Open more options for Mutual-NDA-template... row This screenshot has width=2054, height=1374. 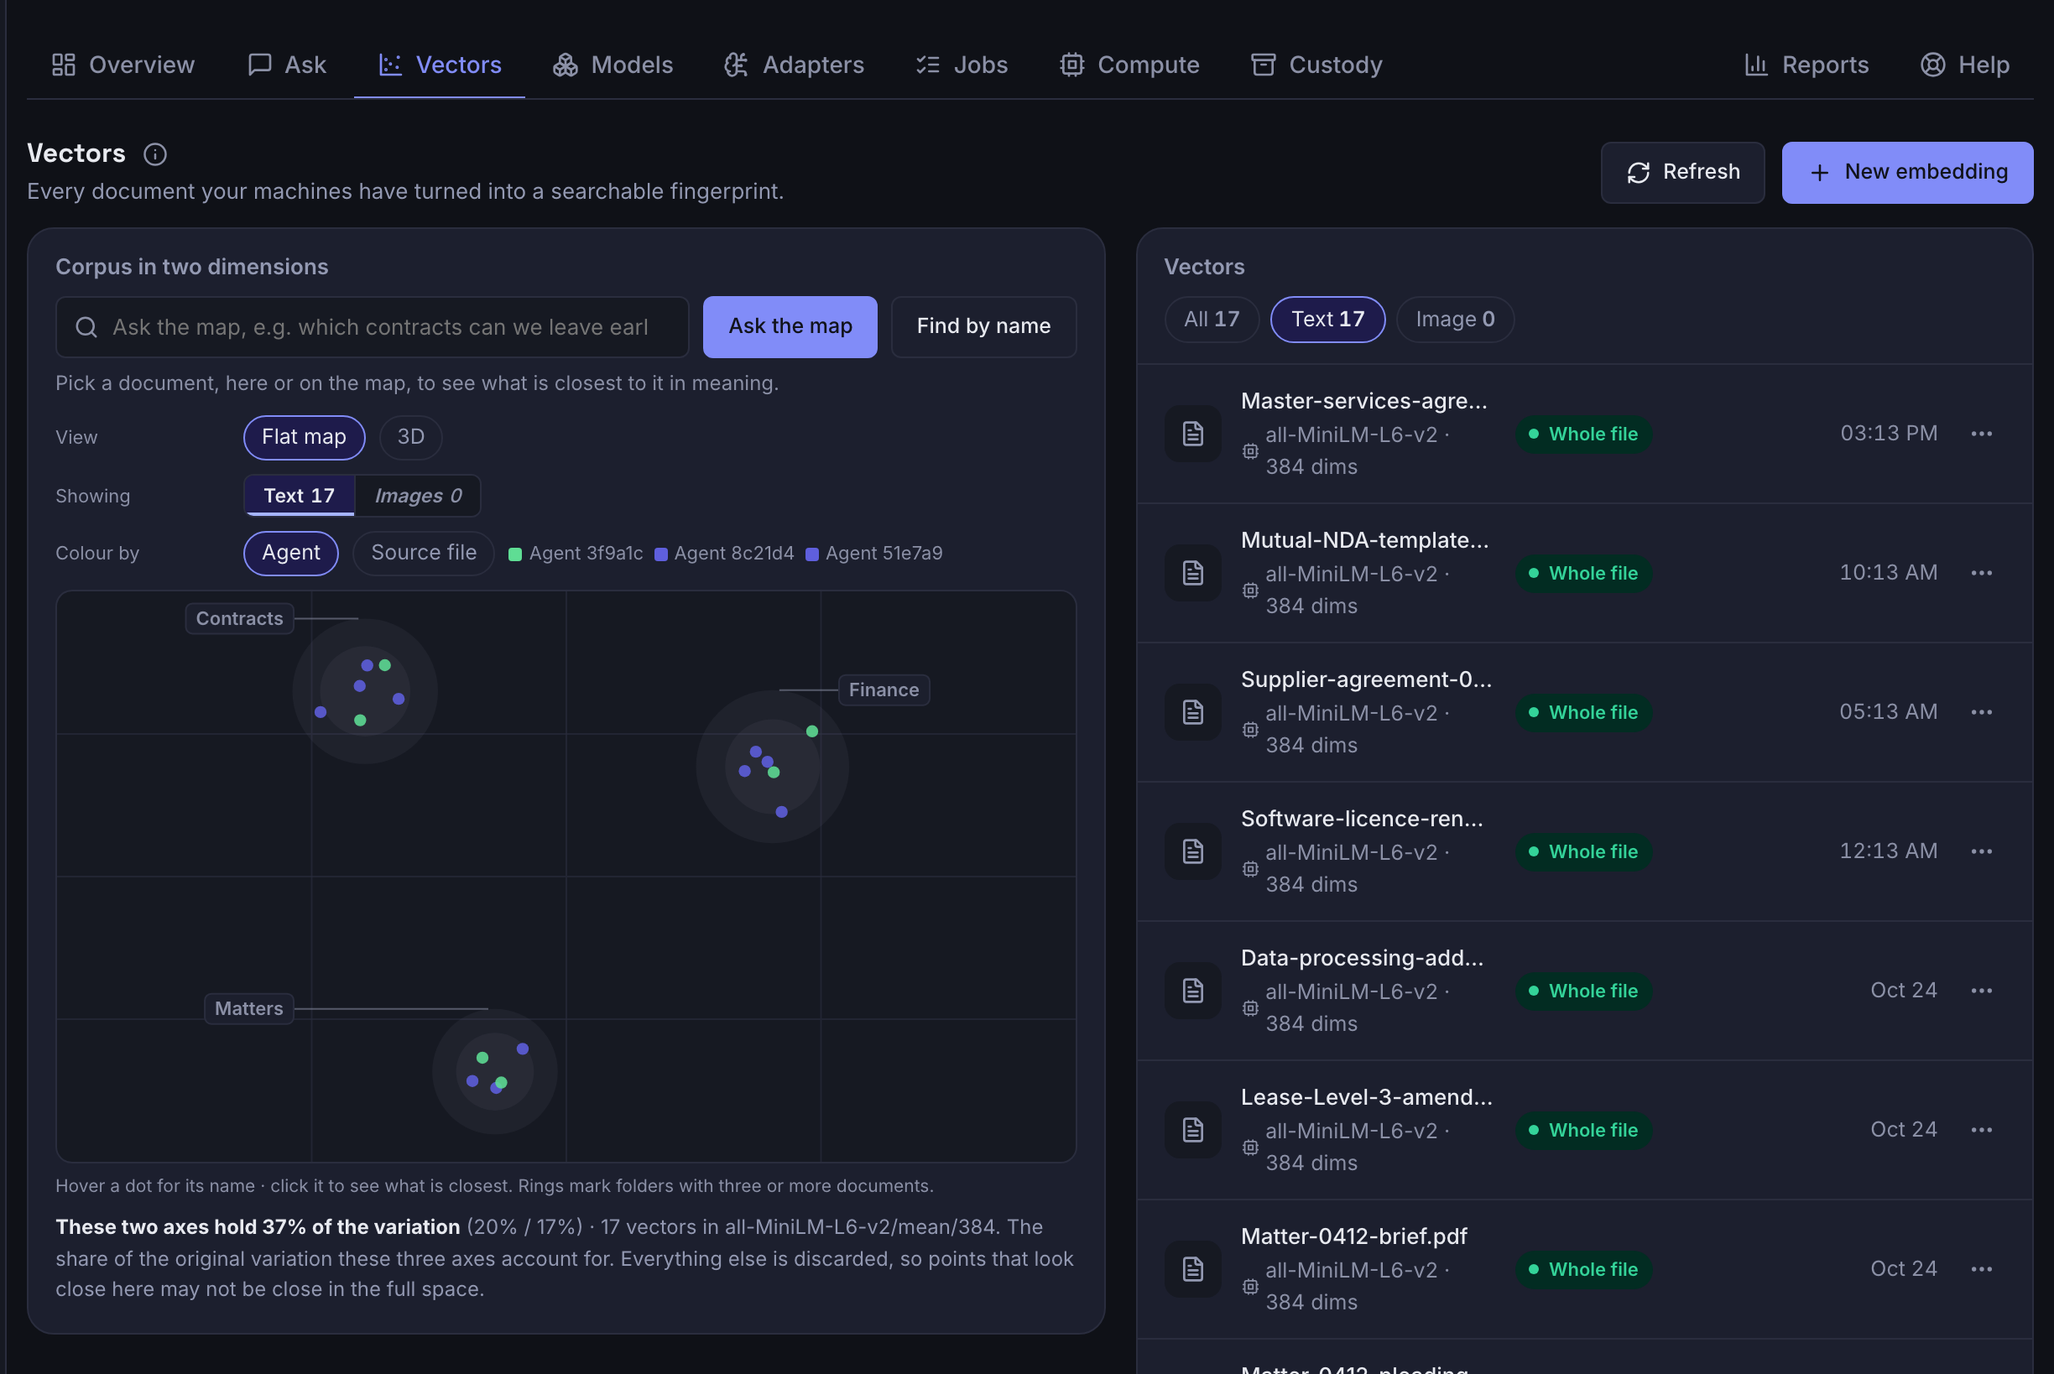point(1981,573)
